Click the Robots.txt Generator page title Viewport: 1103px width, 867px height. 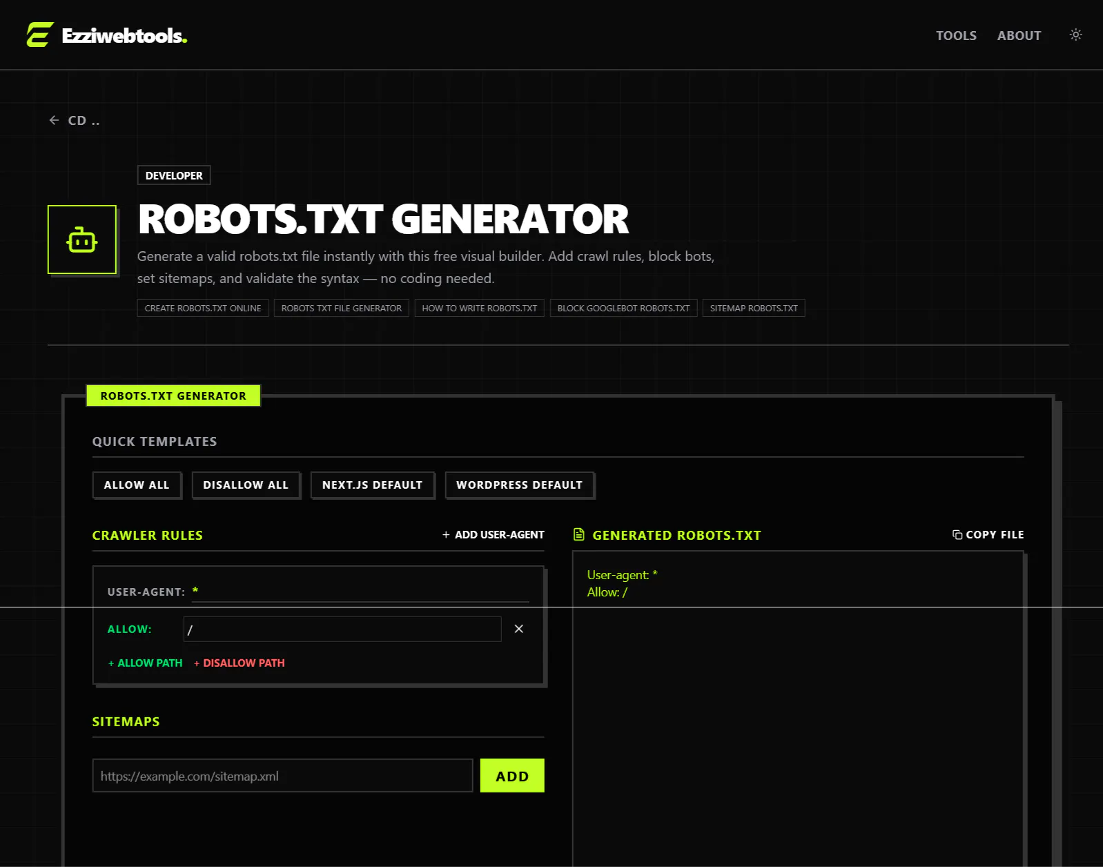383,219
